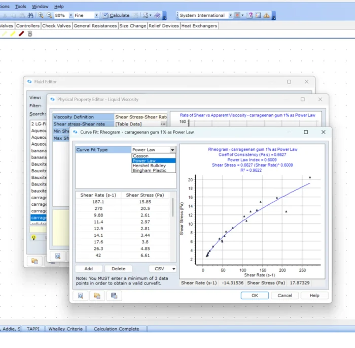Open the Help menu

59,7
